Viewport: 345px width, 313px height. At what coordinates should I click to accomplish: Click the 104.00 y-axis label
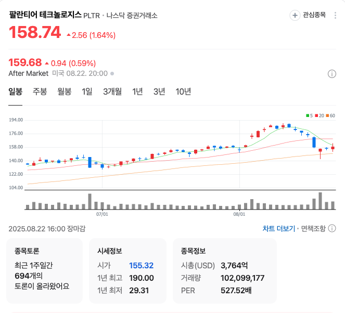[16, 188]
